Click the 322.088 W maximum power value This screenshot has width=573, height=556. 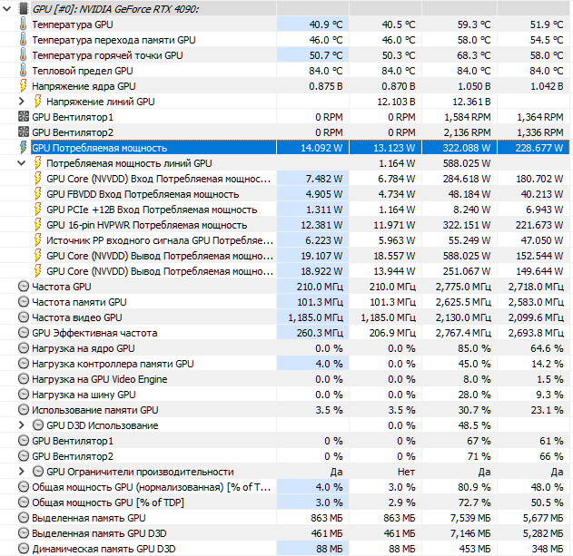[467, 148]
